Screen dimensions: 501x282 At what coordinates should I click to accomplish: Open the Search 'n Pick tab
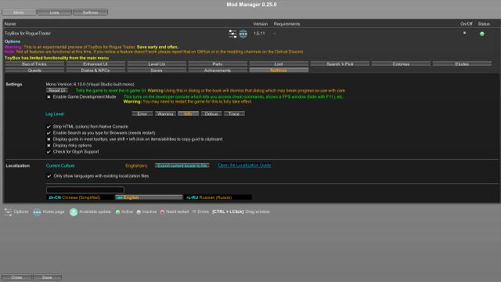pyautogui.click(x=340, y=64)
